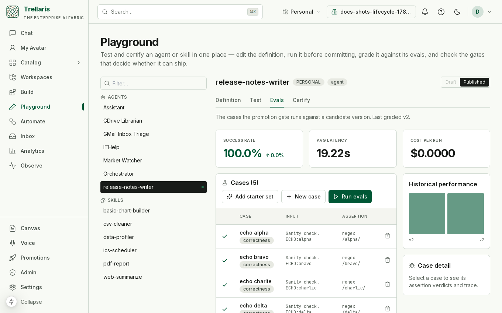The image size is (502, 313).
Task: Toggle dark mode moon icon
Action: coord(457,12)
